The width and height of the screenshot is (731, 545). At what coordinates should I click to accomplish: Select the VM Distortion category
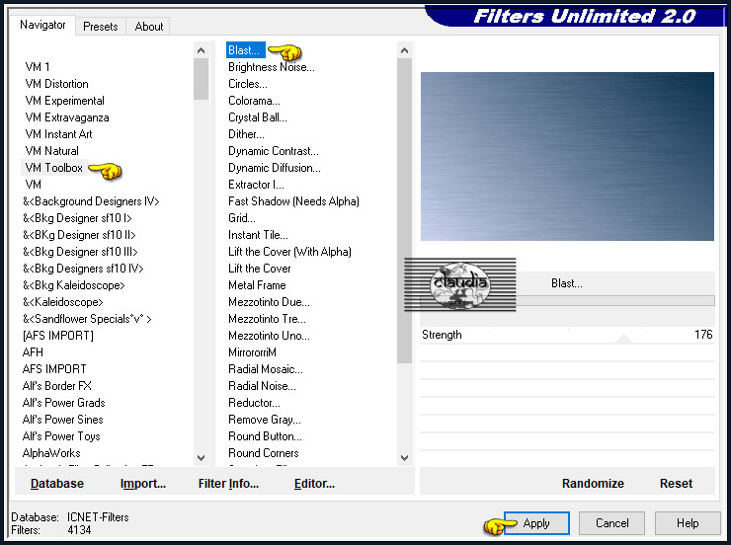(x=56, y=84)
